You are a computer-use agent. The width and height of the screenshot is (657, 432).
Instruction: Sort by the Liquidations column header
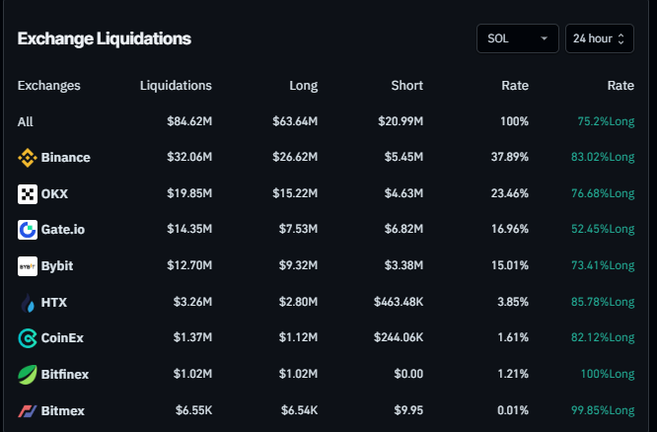pos(176,86)
